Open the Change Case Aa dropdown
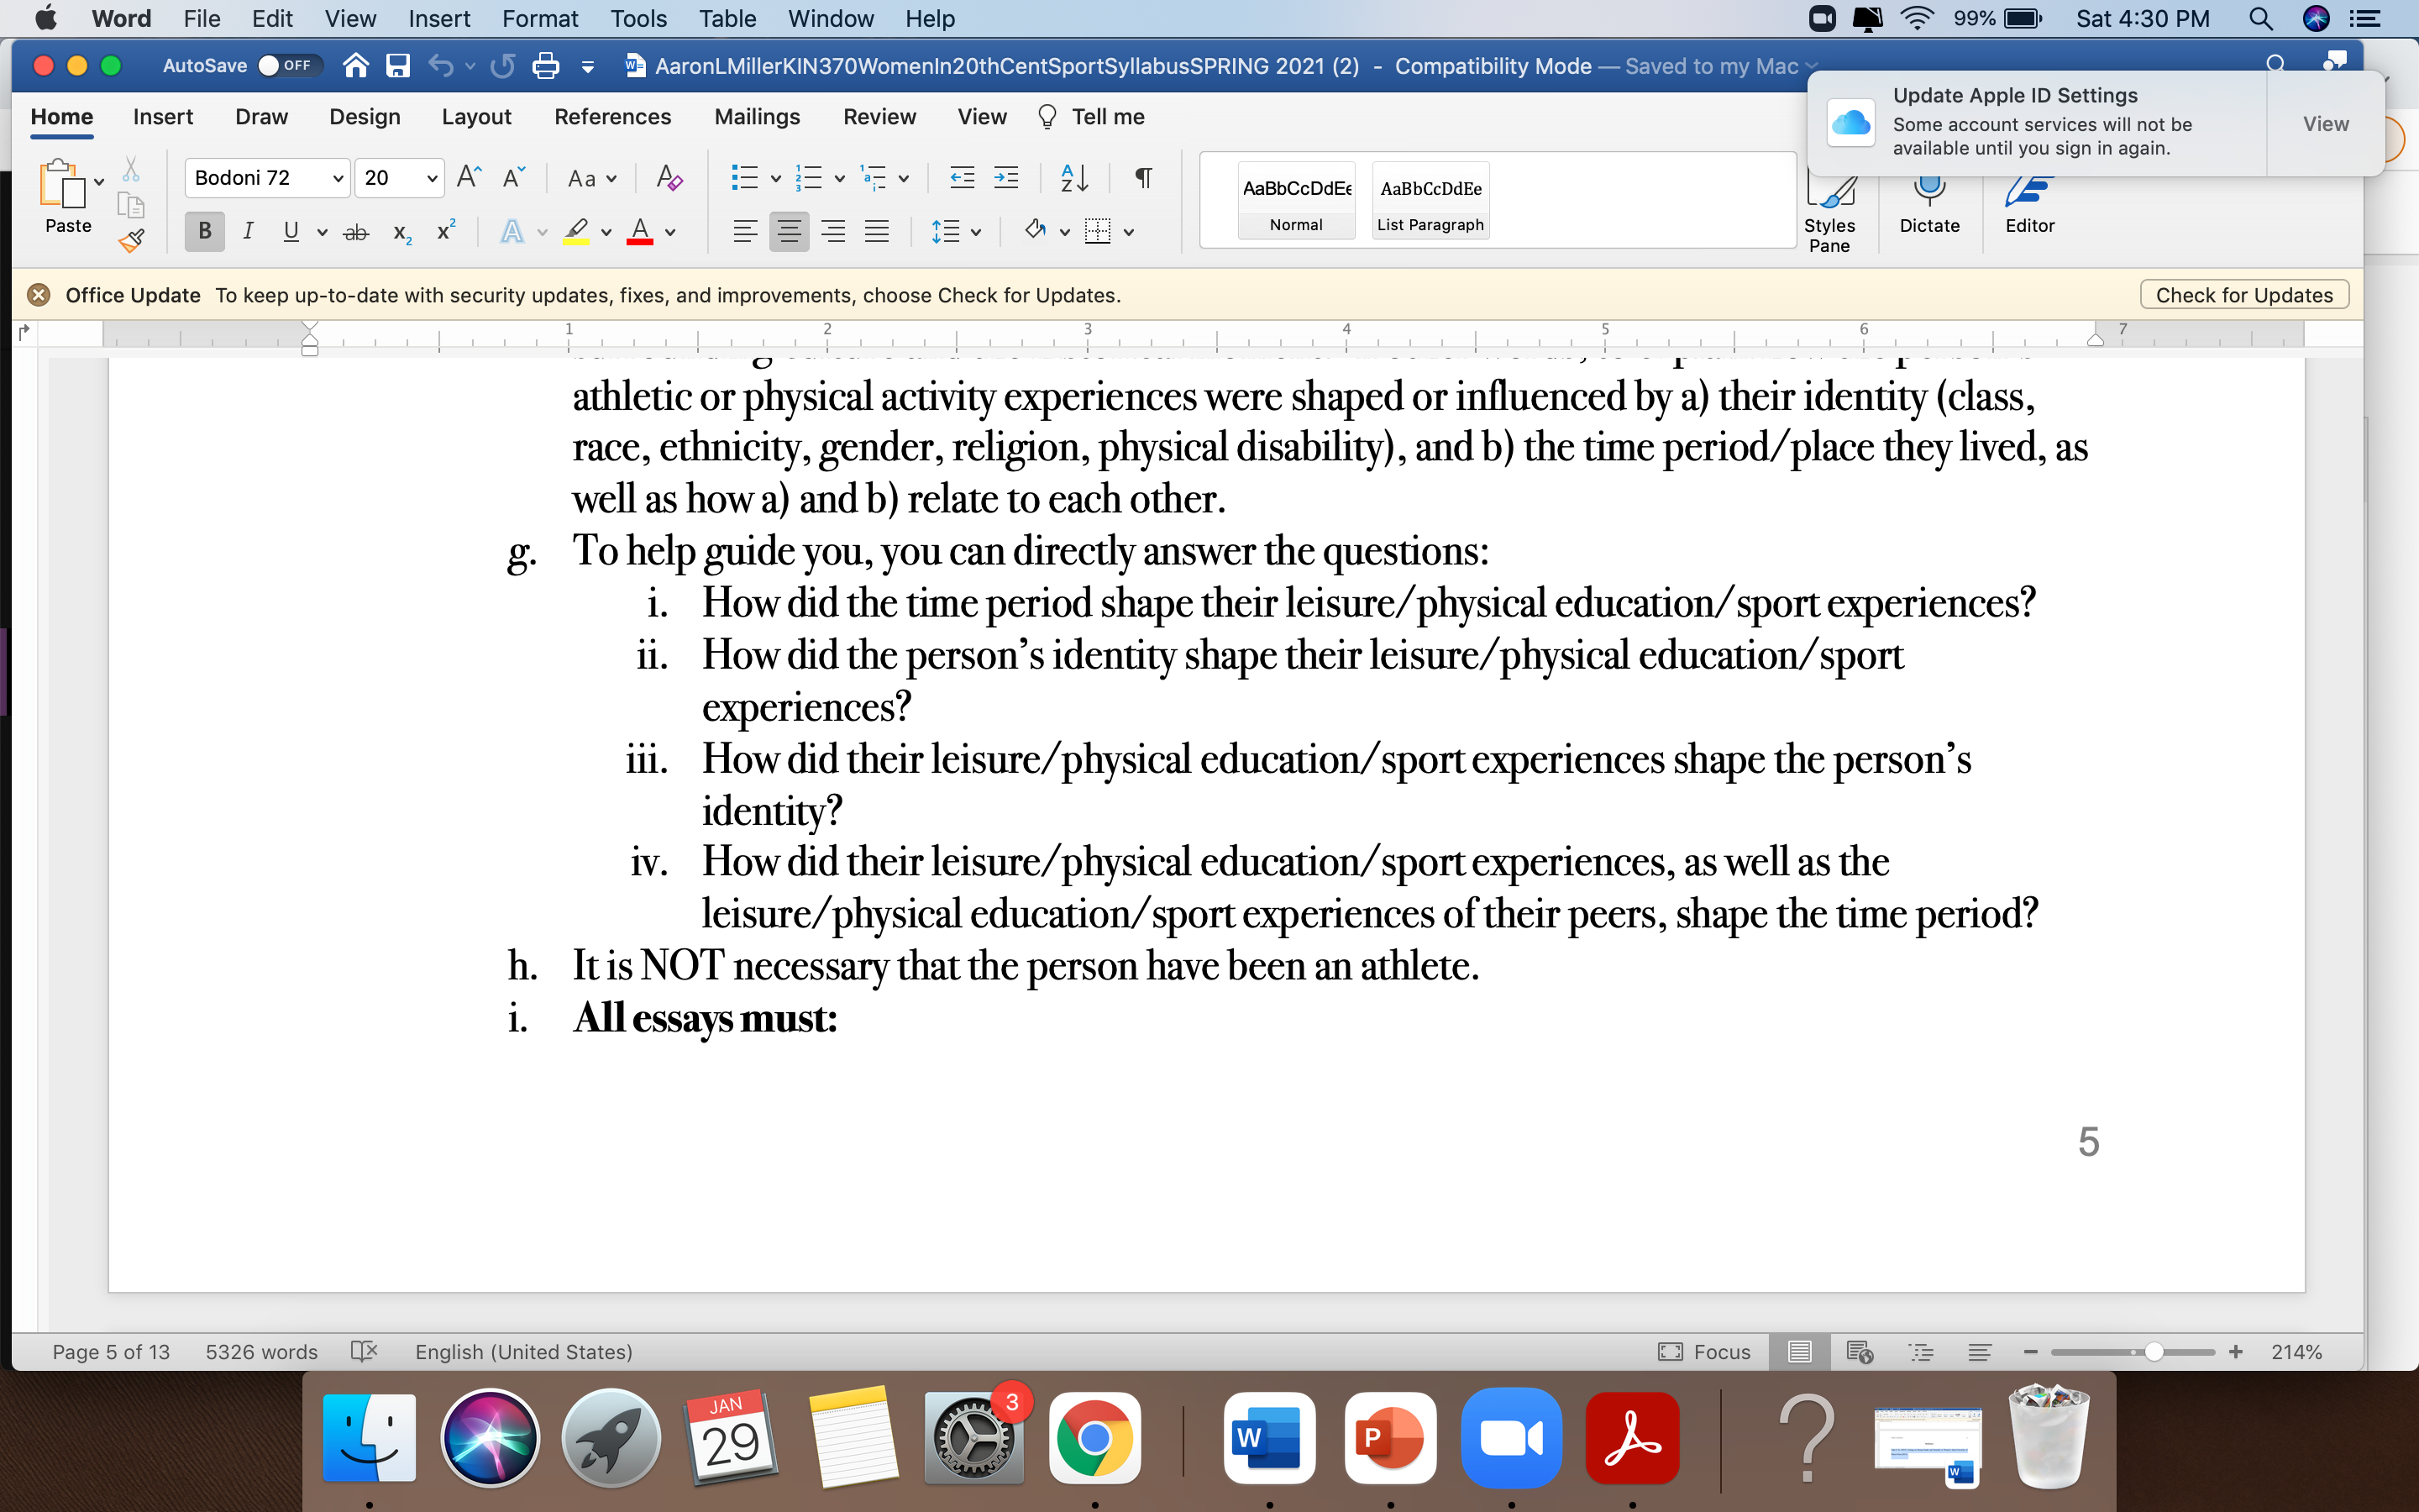This screenshot has height=1512, width=2419. (x=592, y=178)
